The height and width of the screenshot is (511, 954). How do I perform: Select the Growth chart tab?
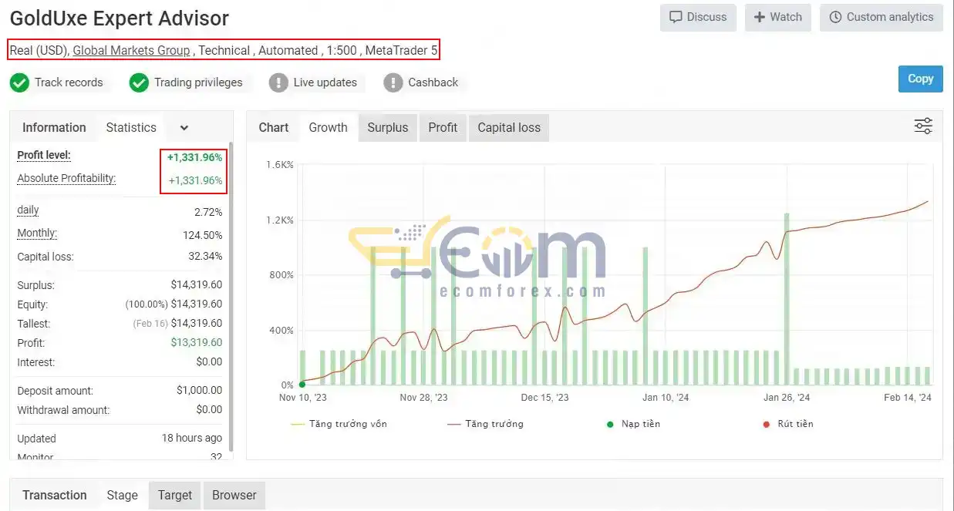(x=328, y=128)
